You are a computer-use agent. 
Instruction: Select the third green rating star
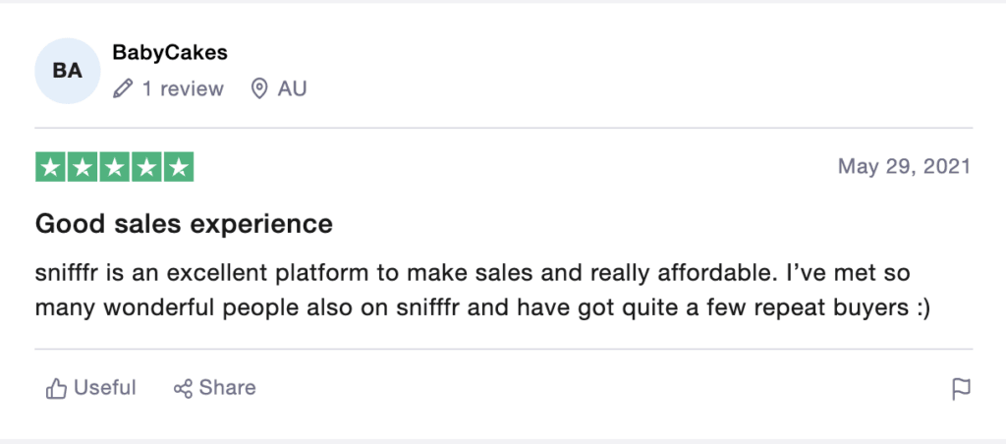(114, 167)
